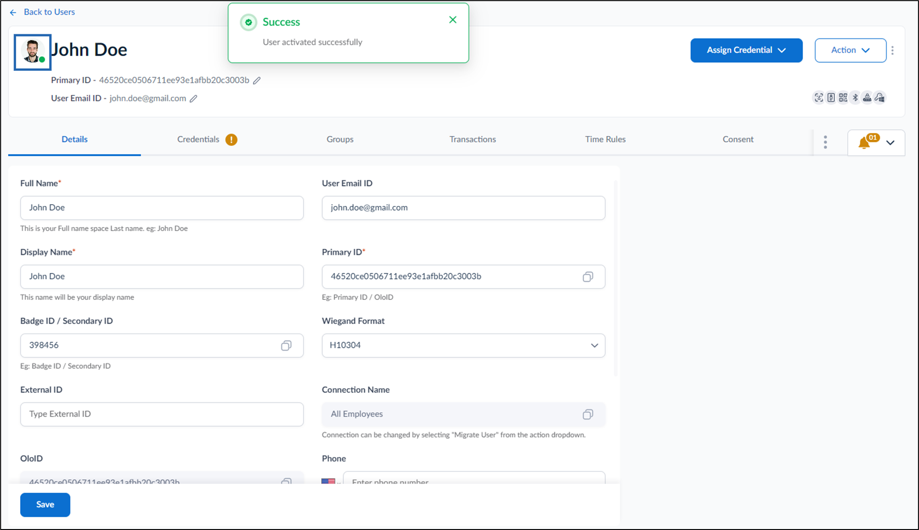Click the header email john.doe@gmail.com
919x530 pixels.
coord(148,99)
